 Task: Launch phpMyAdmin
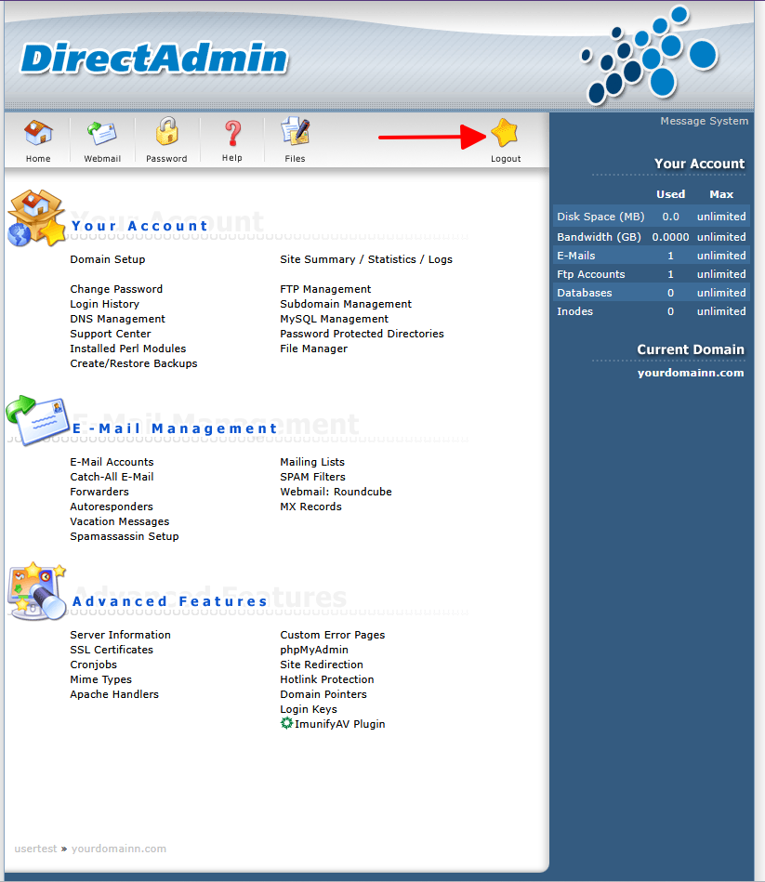click(x=314, y=650)
